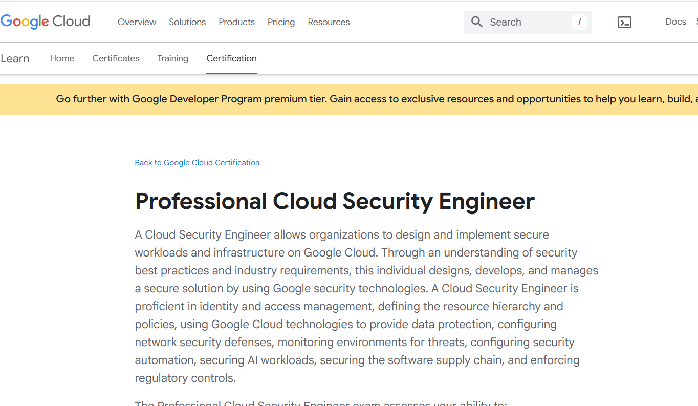Click the Professional Cloud Security Engineer heading
This screenshot has height=406, width=698.
click(335, 201)
